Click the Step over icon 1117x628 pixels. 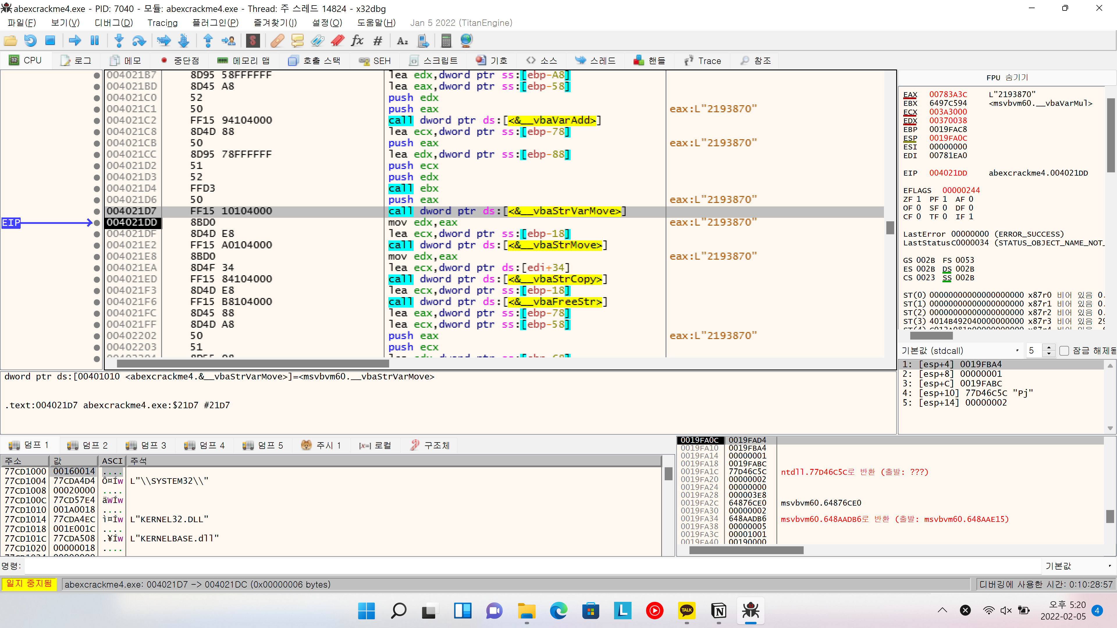[139, 41]
